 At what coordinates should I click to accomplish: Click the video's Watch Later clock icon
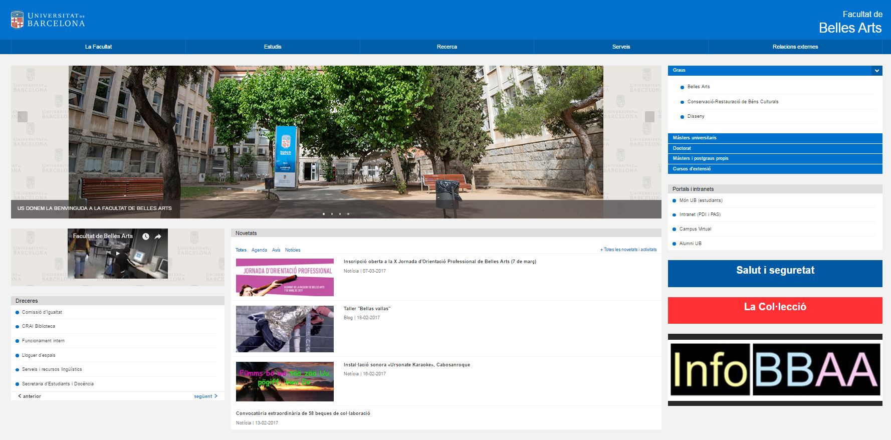[x=145, y=237]
